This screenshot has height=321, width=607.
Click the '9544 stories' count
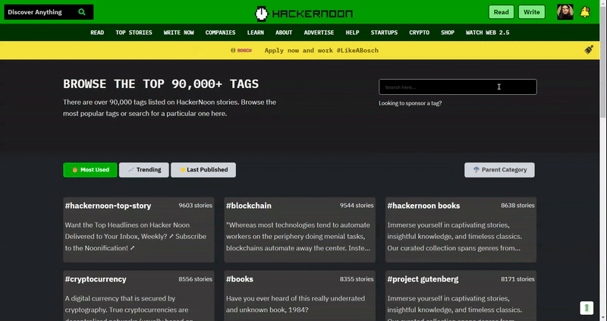click(x=357, y=206)
